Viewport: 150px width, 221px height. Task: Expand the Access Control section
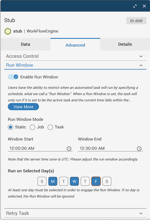point(75,56)
